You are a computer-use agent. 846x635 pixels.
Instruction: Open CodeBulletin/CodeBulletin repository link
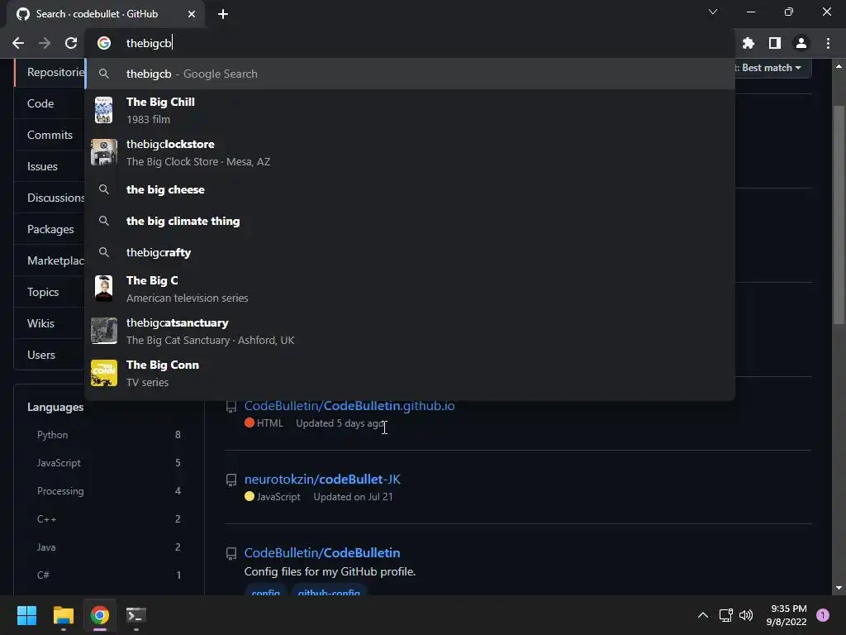(322, 552)
